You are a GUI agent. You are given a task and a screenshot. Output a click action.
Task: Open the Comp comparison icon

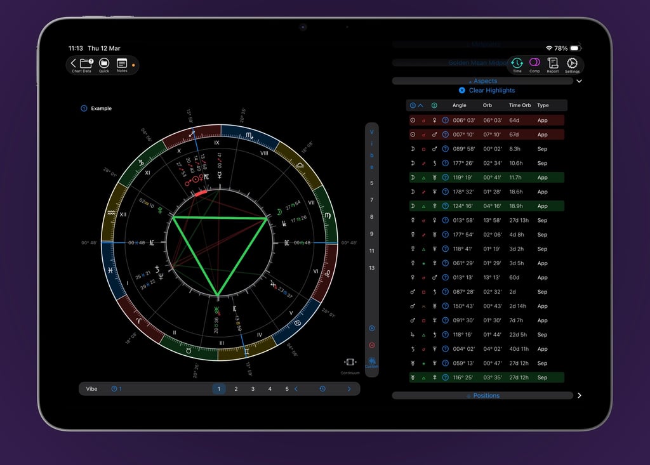pos(534,63)
